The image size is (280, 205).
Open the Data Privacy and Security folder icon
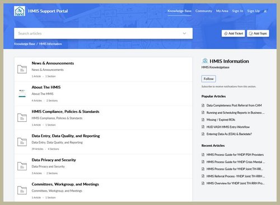point(22,166)
